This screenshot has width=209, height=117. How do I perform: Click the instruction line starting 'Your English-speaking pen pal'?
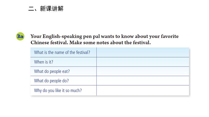point(105,36)
